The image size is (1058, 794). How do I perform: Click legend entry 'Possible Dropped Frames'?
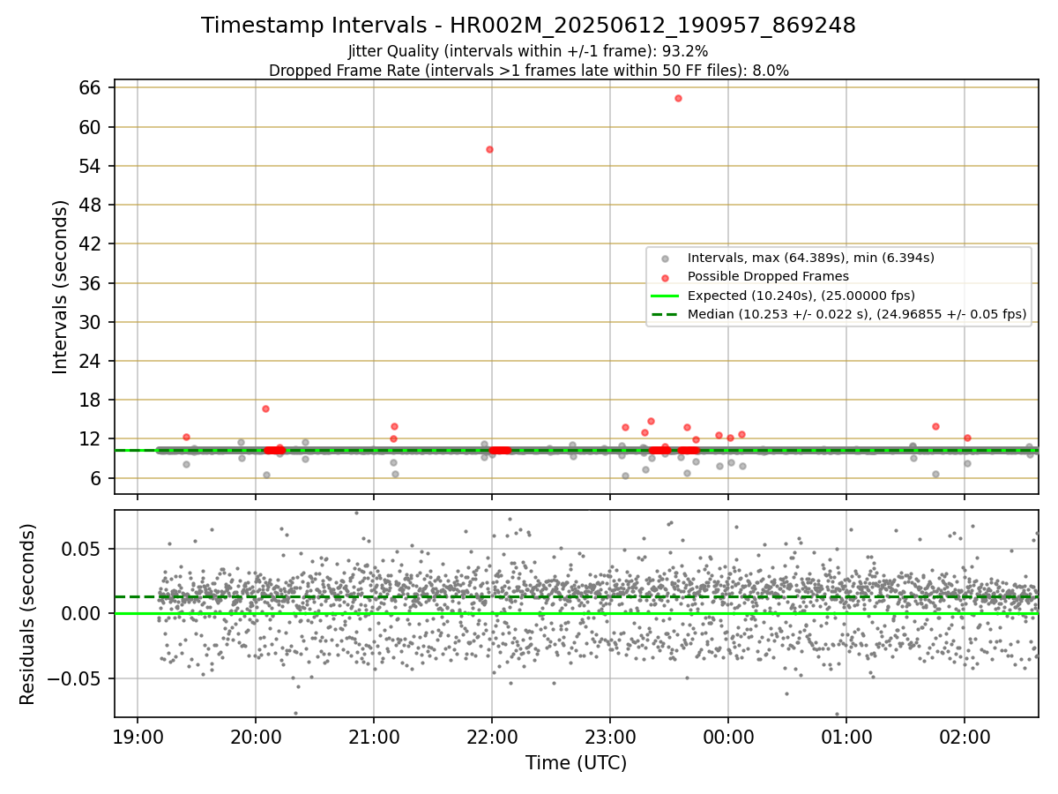point(768,276)
